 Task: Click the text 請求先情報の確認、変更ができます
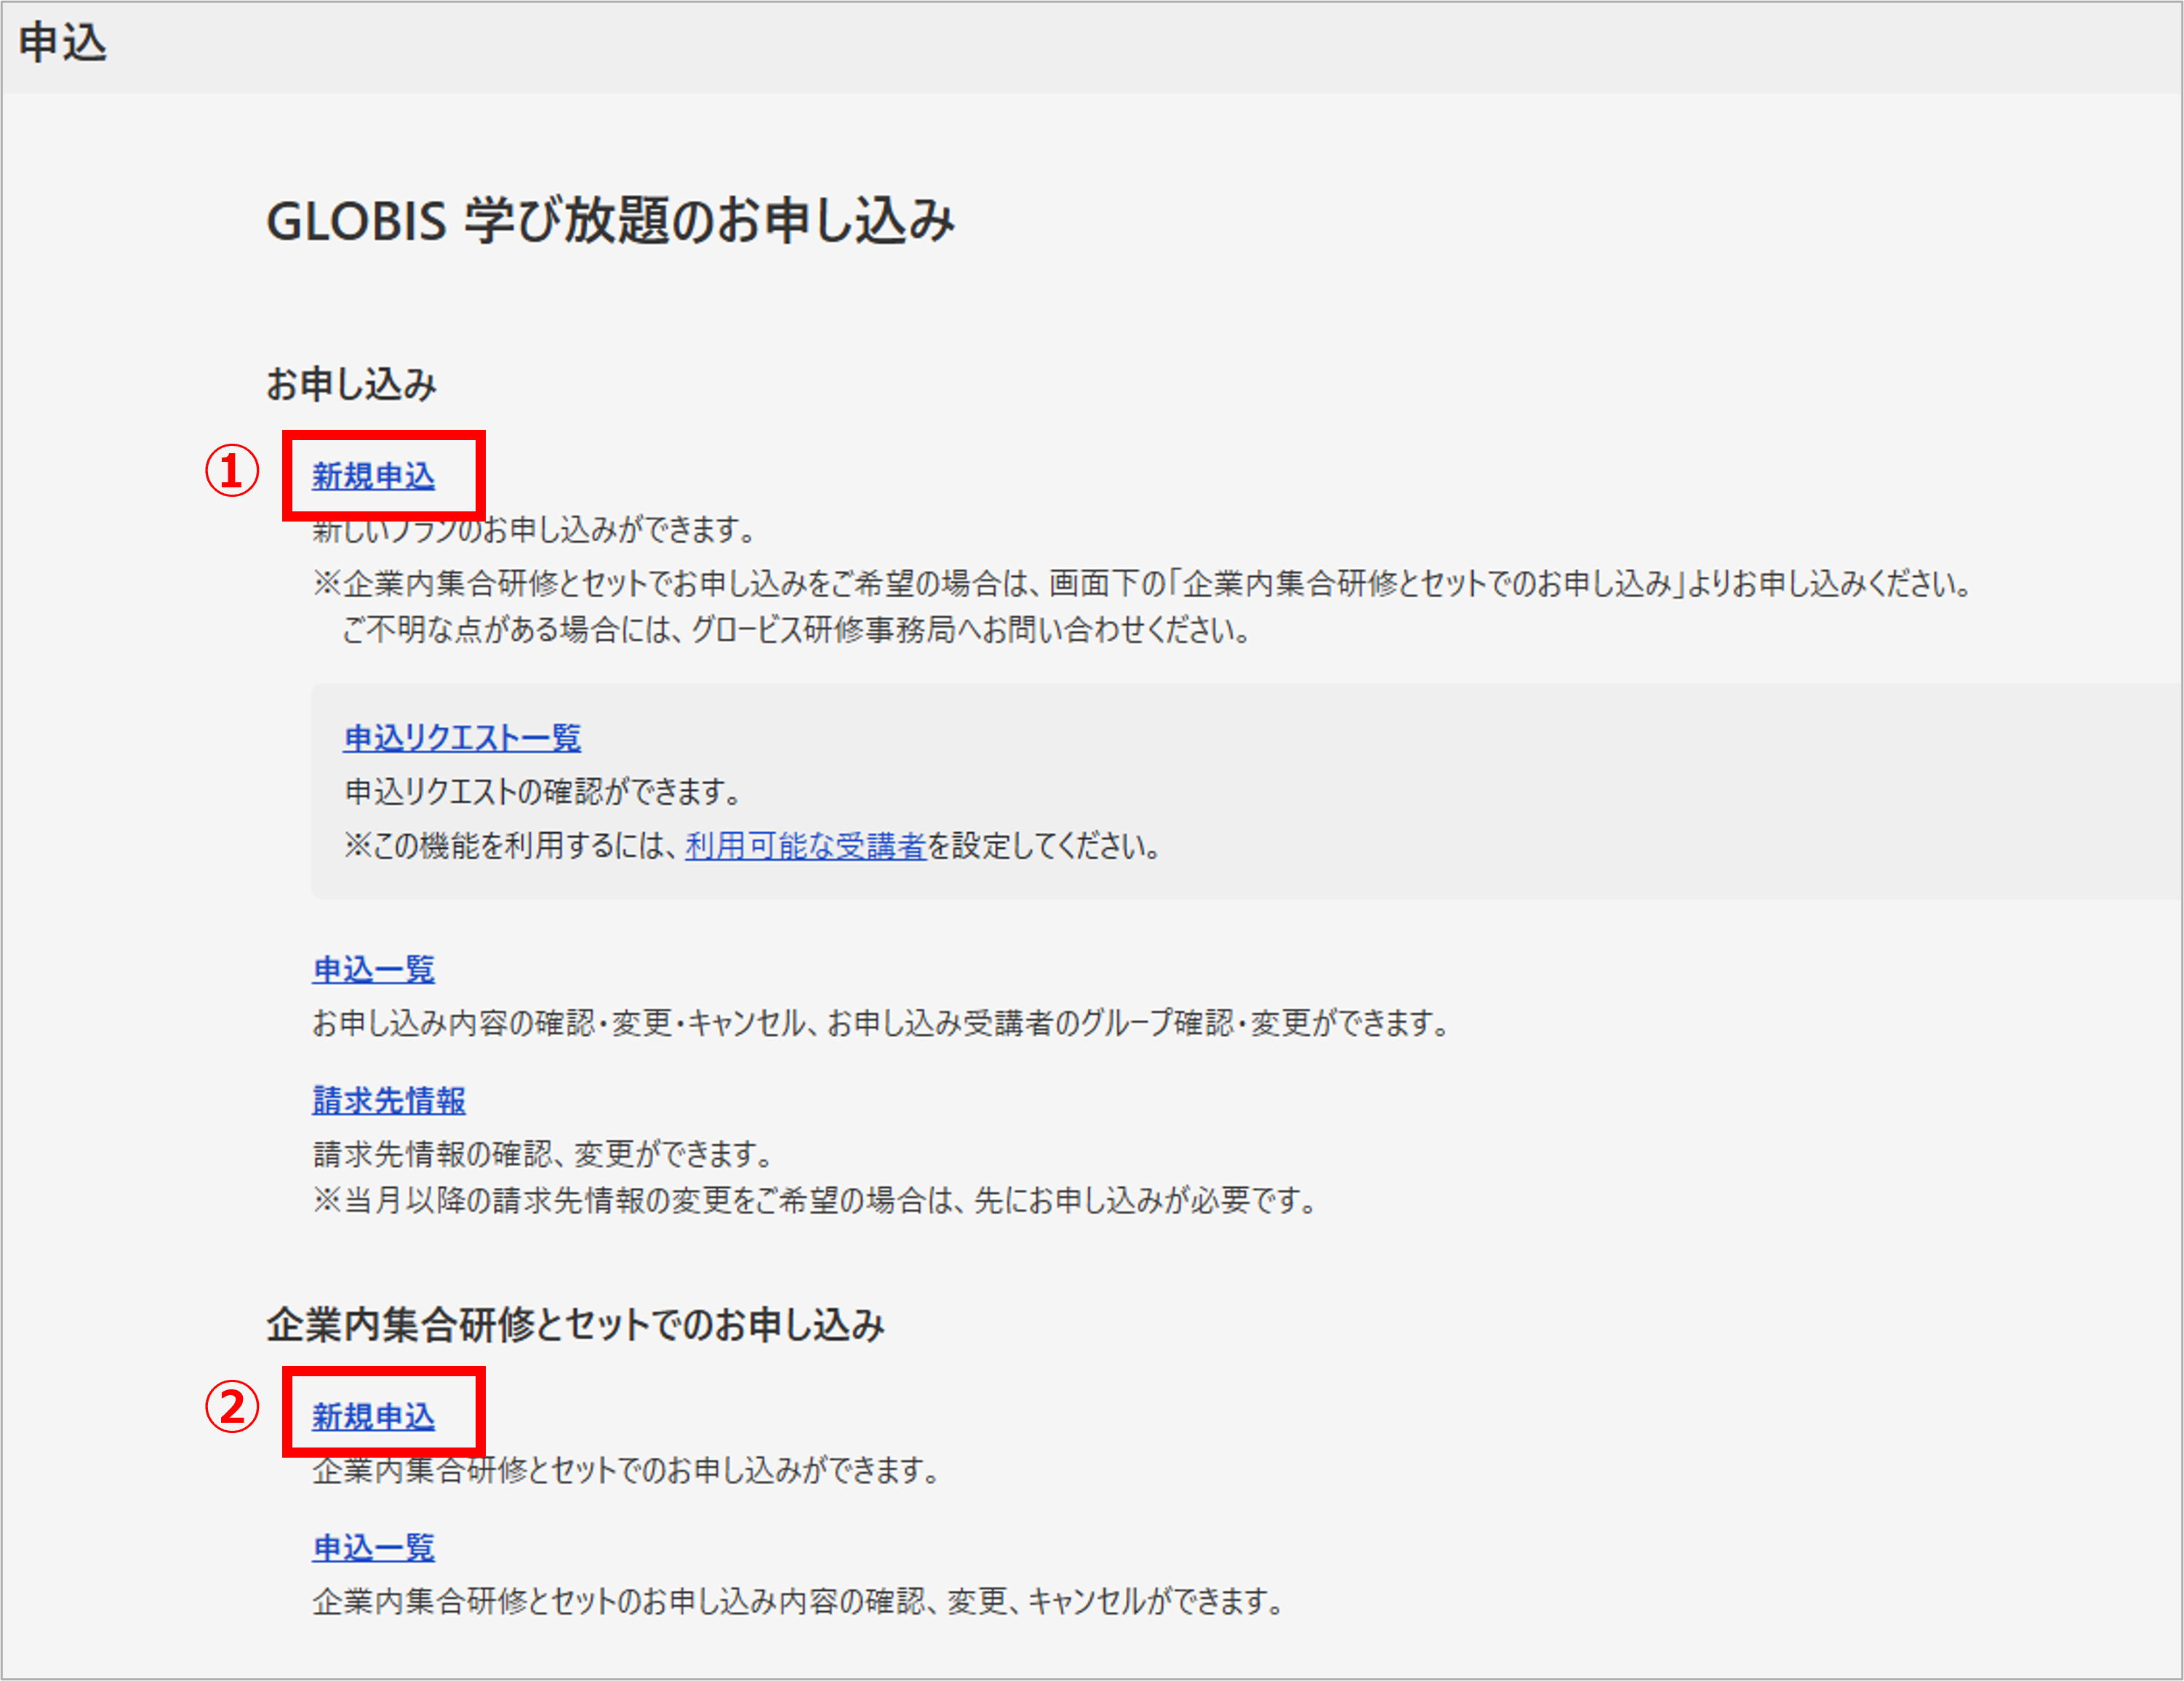pos(543,1154)
